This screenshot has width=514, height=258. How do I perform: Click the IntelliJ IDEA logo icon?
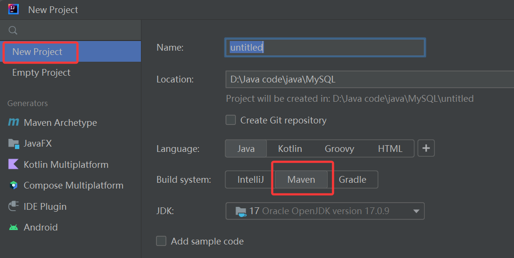13,9
